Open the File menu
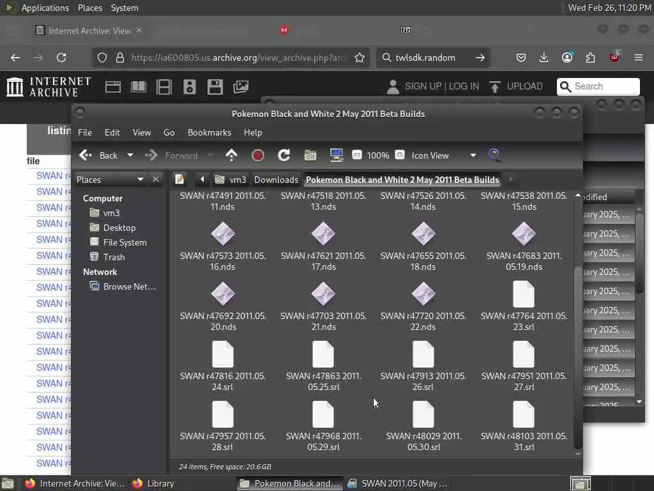 (x=85, y=132)
